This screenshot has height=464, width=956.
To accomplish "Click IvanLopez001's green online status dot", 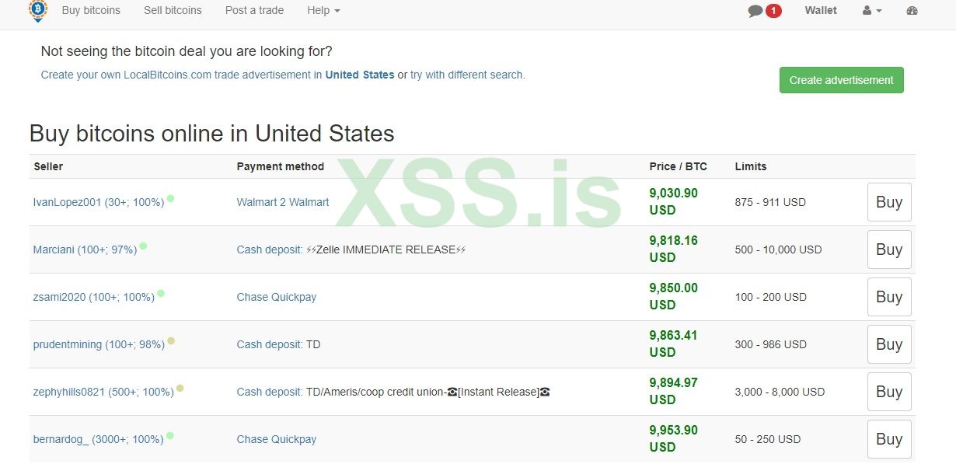I will pyautogui.click(x=170, y=199).
